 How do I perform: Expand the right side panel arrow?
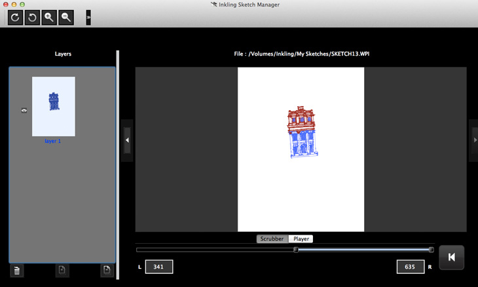click(475, 140)
